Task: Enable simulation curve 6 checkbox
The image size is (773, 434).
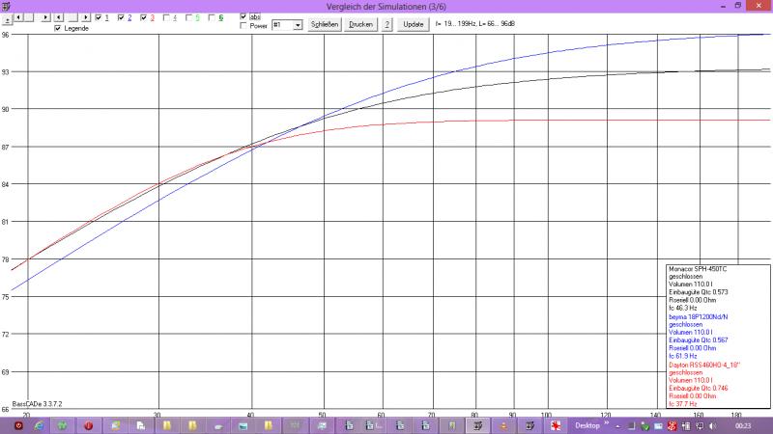Action: click(212, 17)
